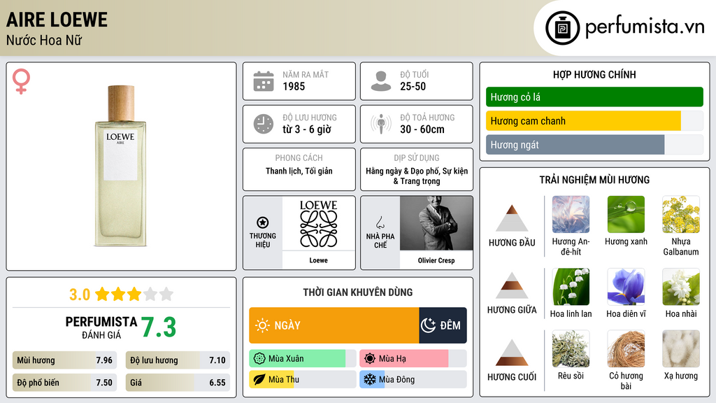
Task: Click the Mùa Xuân season bar
Action: tap(302, 359)
